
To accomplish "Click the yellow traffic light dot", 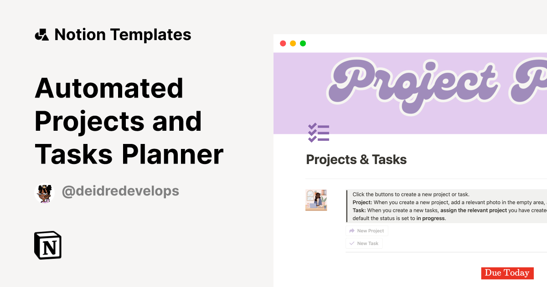I will point(292,43).
